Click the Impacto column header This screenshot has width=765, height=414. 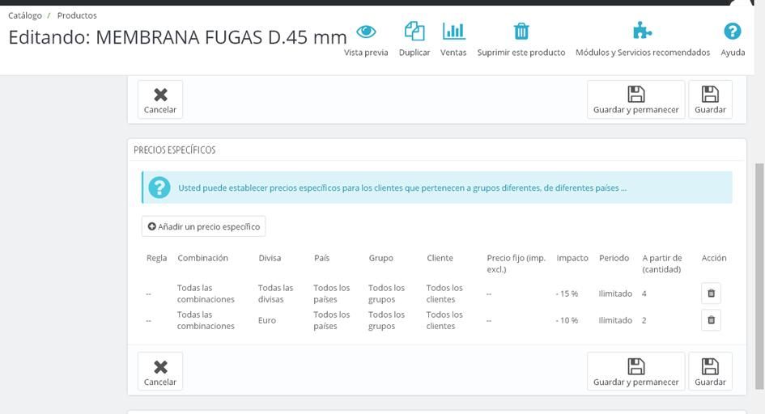coord(572,258)
